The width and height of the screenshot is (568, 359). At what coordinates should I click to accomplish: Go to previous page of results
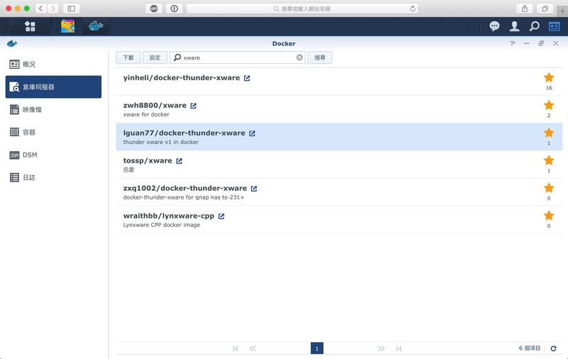click(x=253, y=348)
